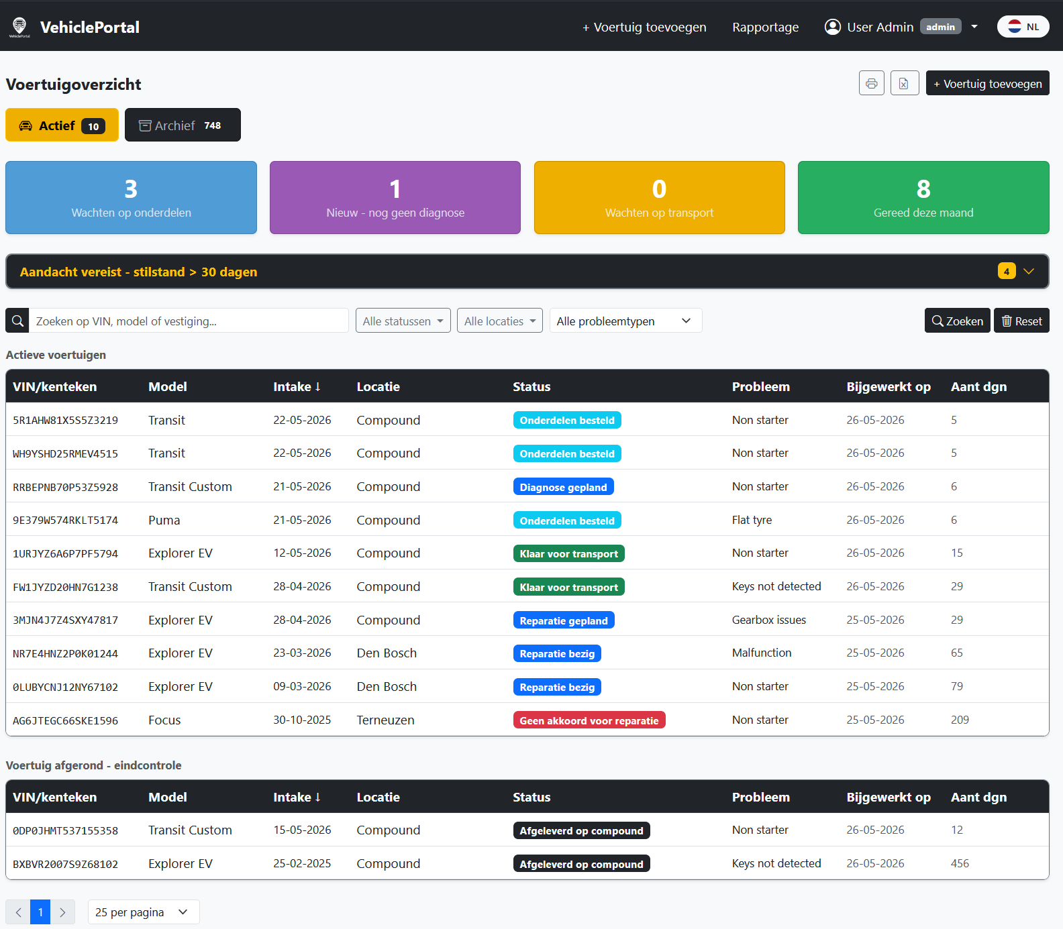Open the Alle statussen dropdown
The height and width of the screenshot is (929, 1063).
(403, 321)
